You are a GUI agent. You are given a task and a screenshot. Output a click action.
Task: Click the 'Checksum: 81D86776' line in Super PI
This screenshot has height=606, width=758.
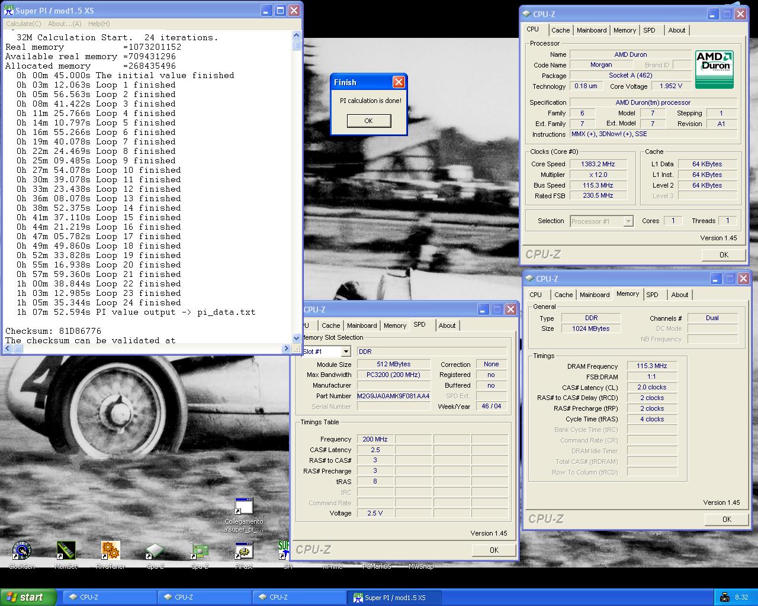pyautogui.click(x=53, y=331)
